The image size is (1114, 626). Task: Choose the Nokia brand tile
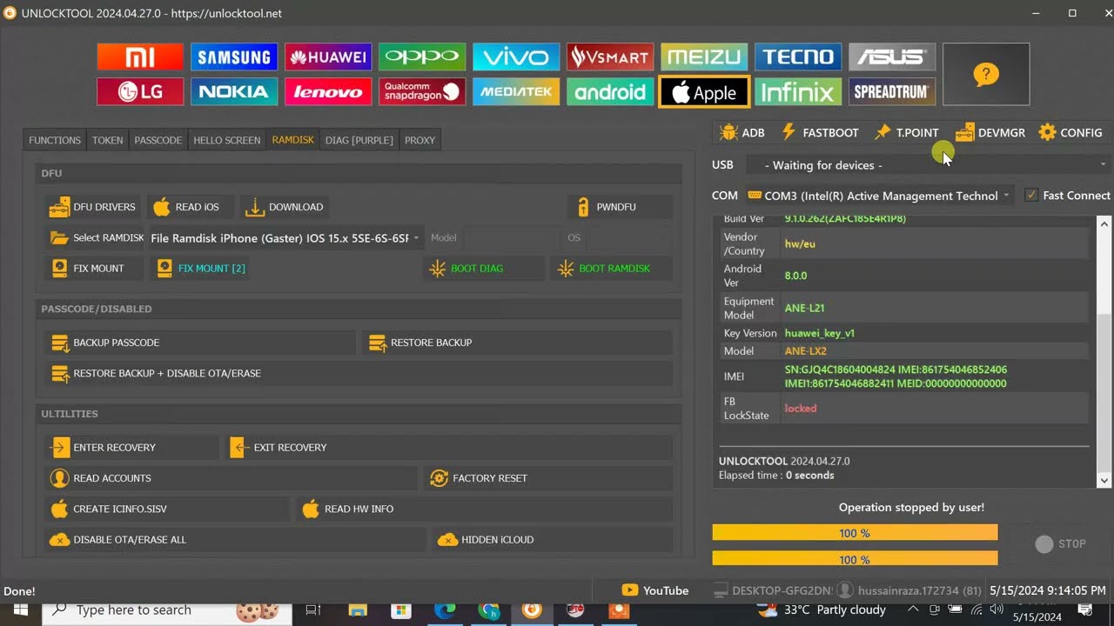234,91
